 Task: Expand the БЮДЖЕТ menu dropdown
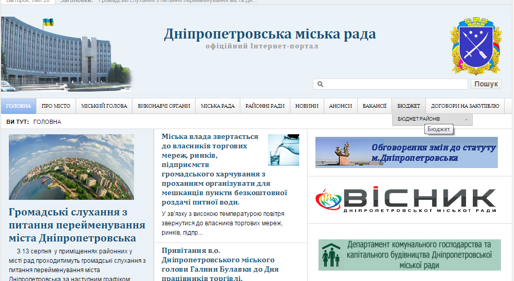408,106
